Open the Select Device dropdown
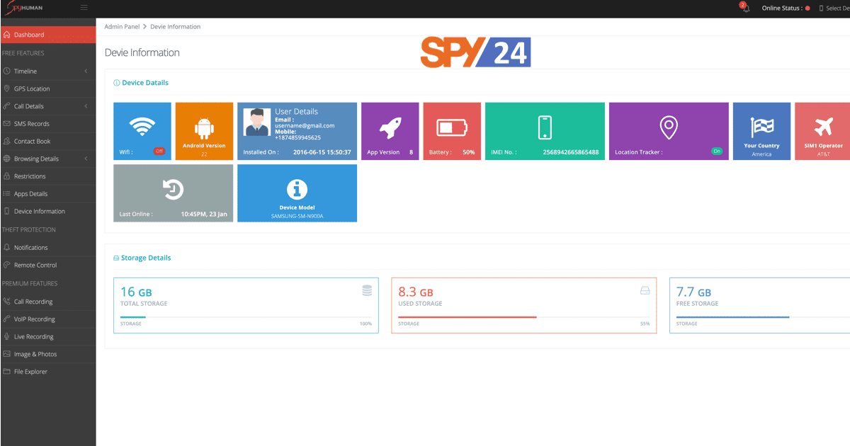 click(x=834, y=8)
